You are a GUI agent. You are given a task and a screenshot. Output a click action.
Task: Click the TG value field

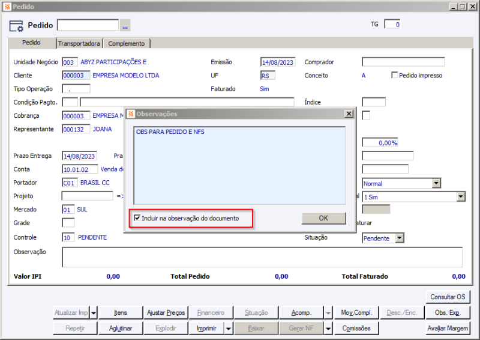tap(392, 24)
